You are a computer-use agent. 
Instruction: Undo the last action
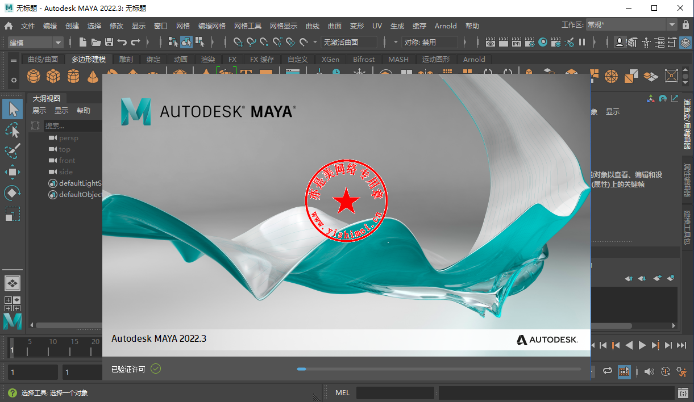pyautogui.click(x=122, y=42)
